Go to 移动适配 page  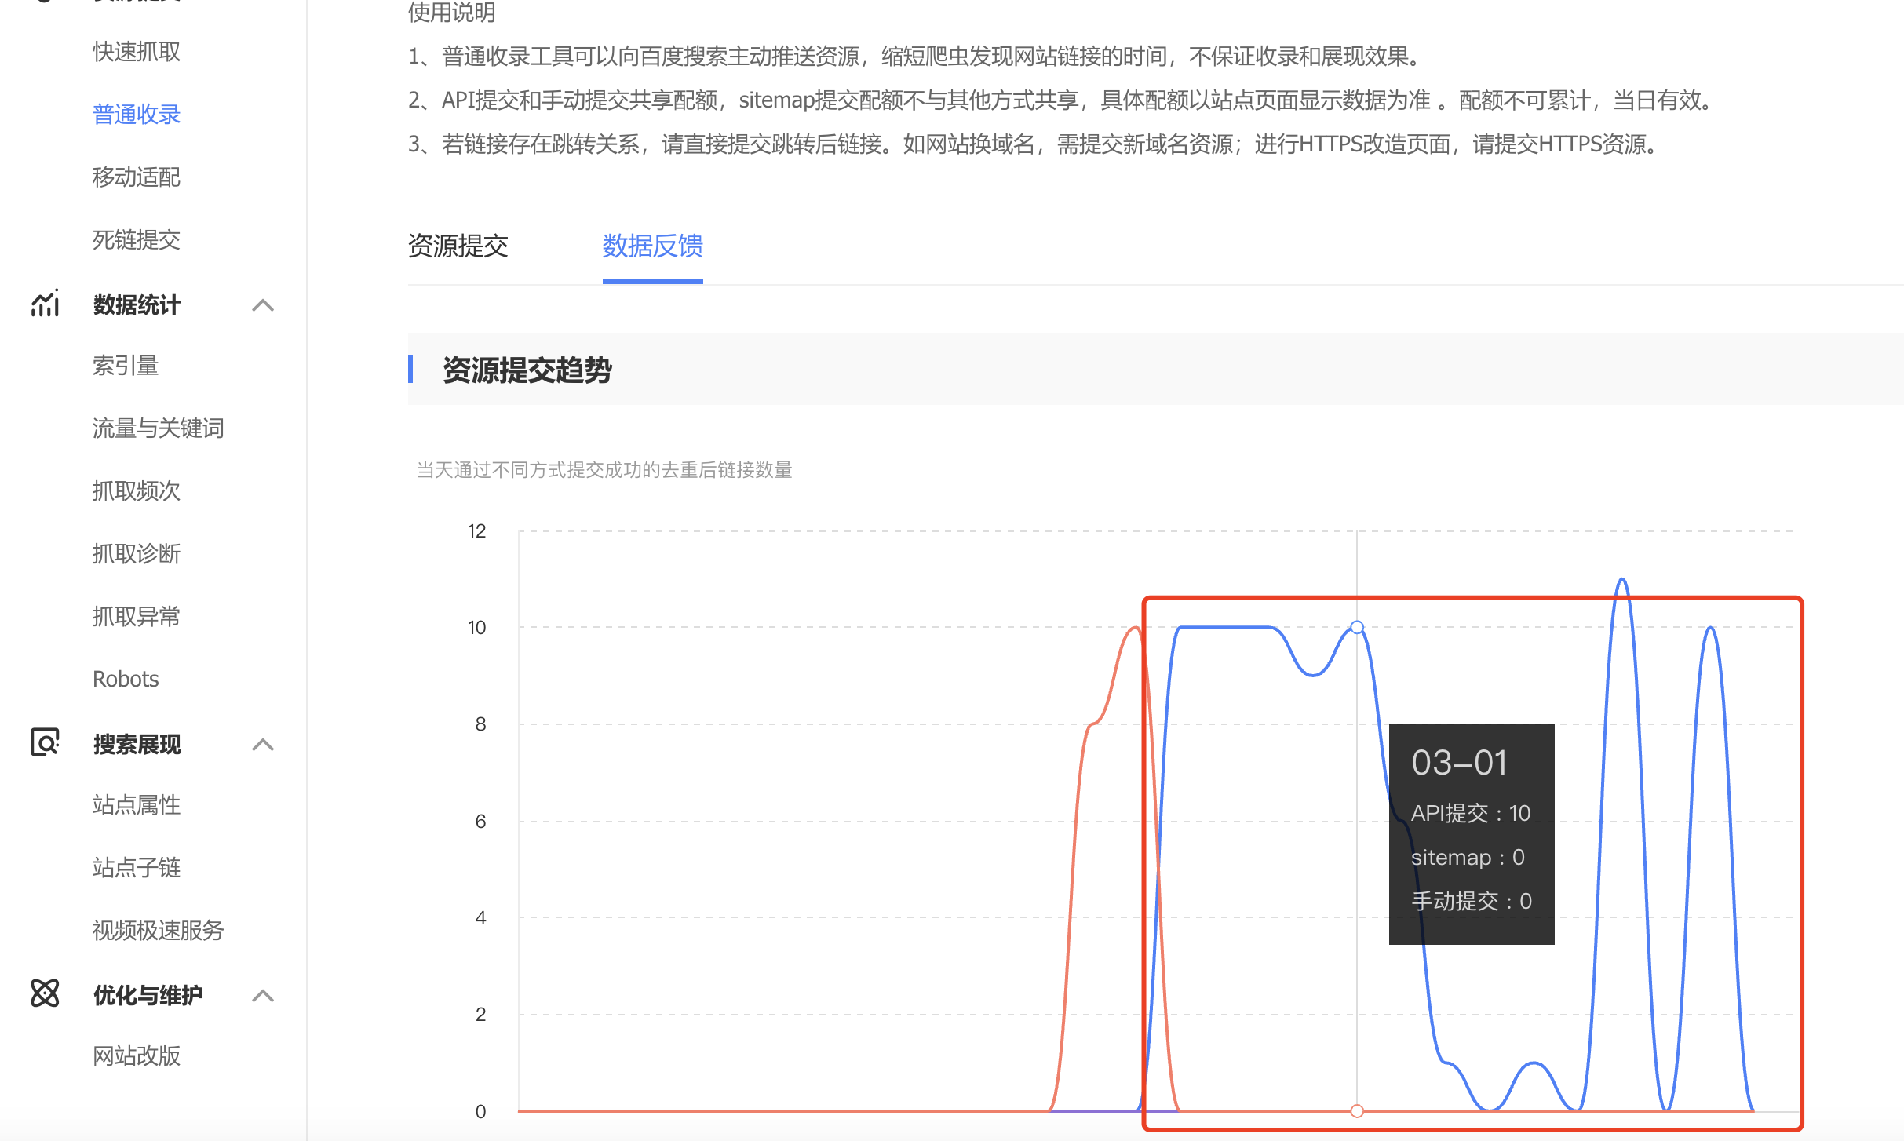[x=137, y=177]
